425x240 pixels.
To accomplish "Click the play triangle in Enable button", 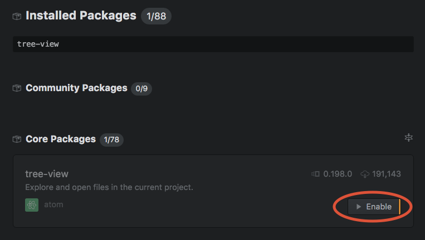I will point(358,207).
